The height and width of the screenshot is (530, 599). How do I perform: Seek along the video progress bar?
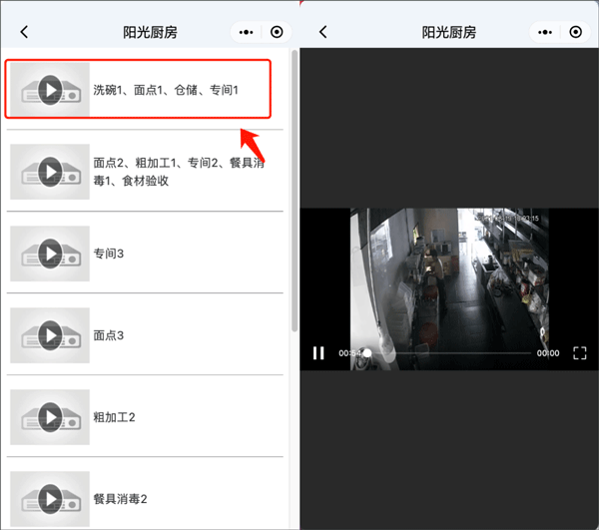tap(449, 353)
